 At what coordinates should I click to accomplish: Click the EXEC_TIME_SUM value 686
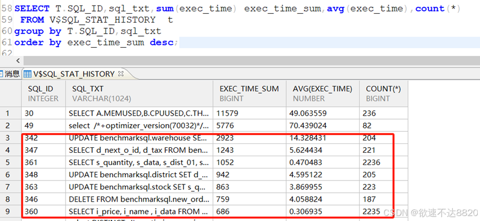point(250,211)
